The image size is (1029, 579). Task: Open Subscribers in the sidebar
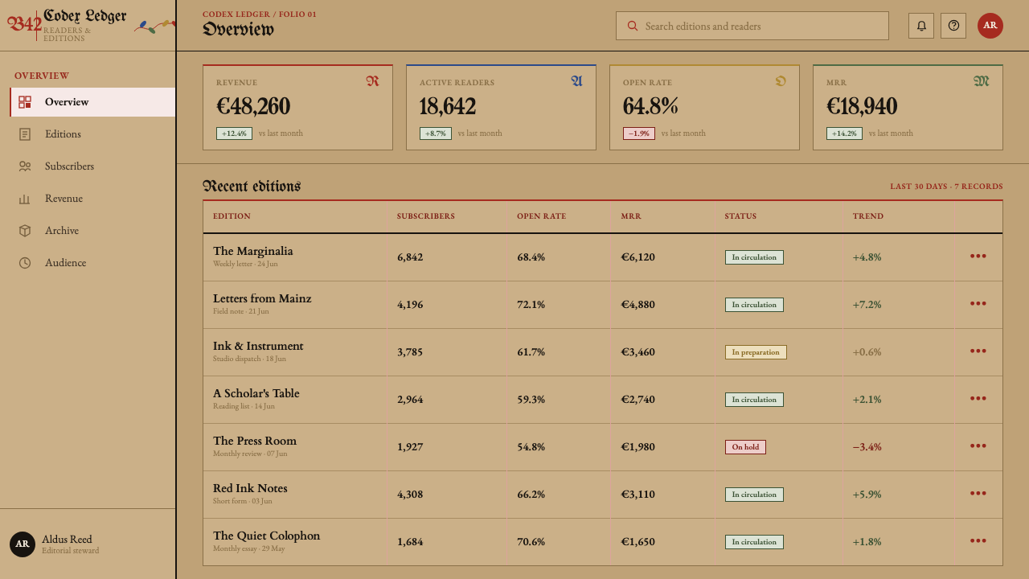92,166
